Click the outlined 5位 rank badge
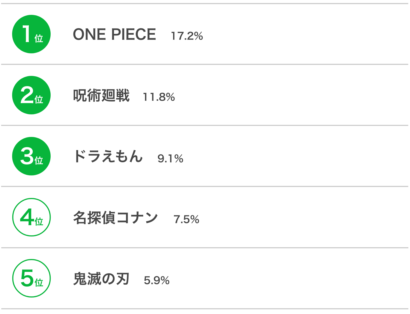Viewport: 410px width, 314px height. pyautogui.click(x=31, y=278)
